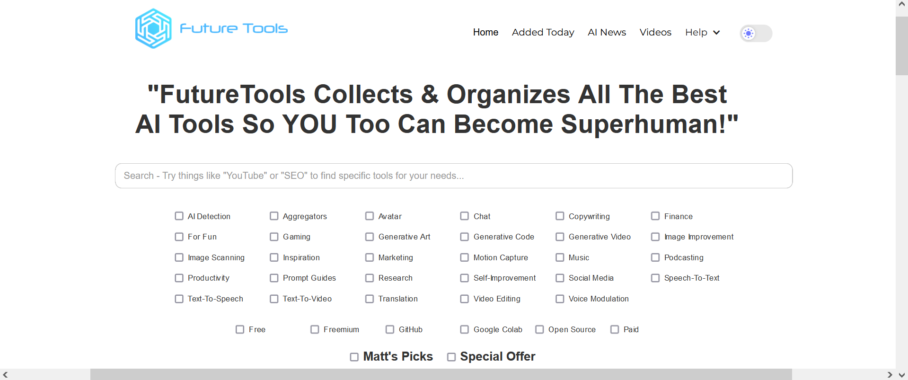This screenshot has width=908, height=380.
Task: Enable the Special Offer checkbox
Action: 451,357
